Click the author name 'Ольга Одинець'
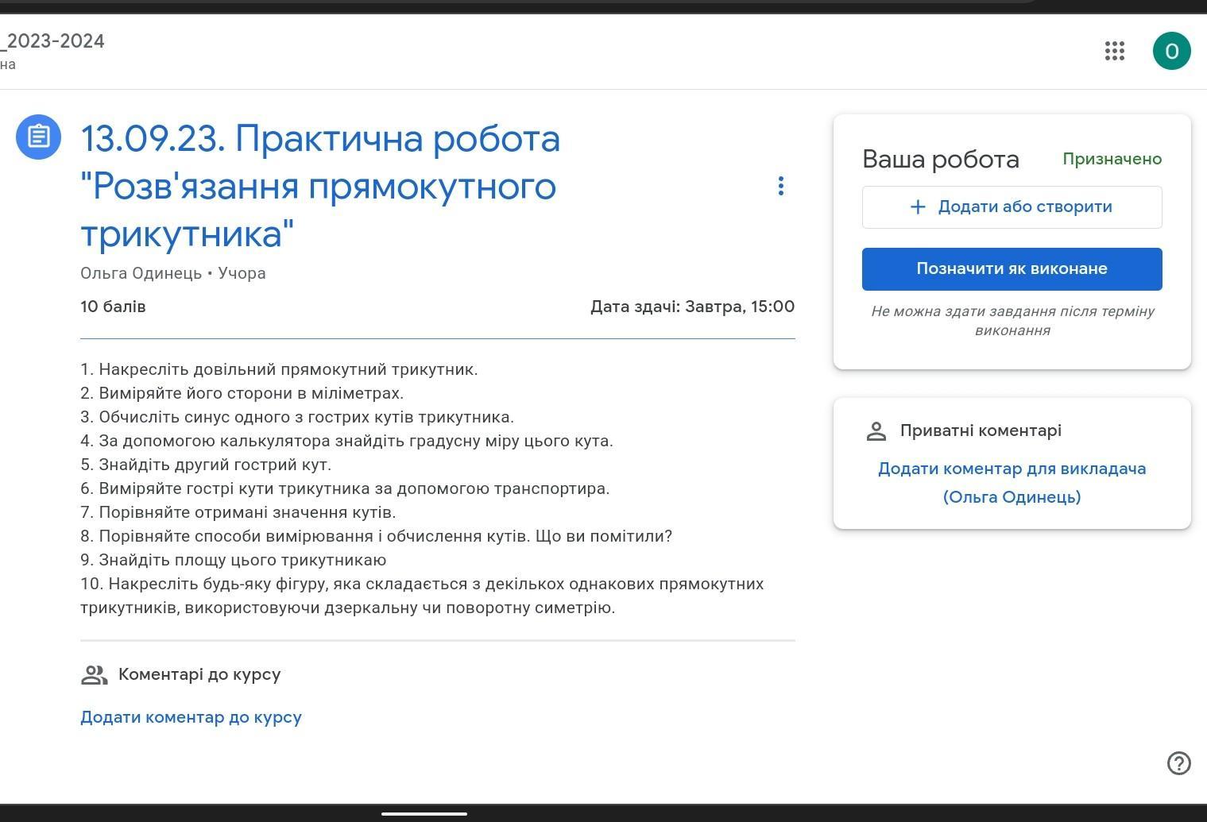 [141, 273]
